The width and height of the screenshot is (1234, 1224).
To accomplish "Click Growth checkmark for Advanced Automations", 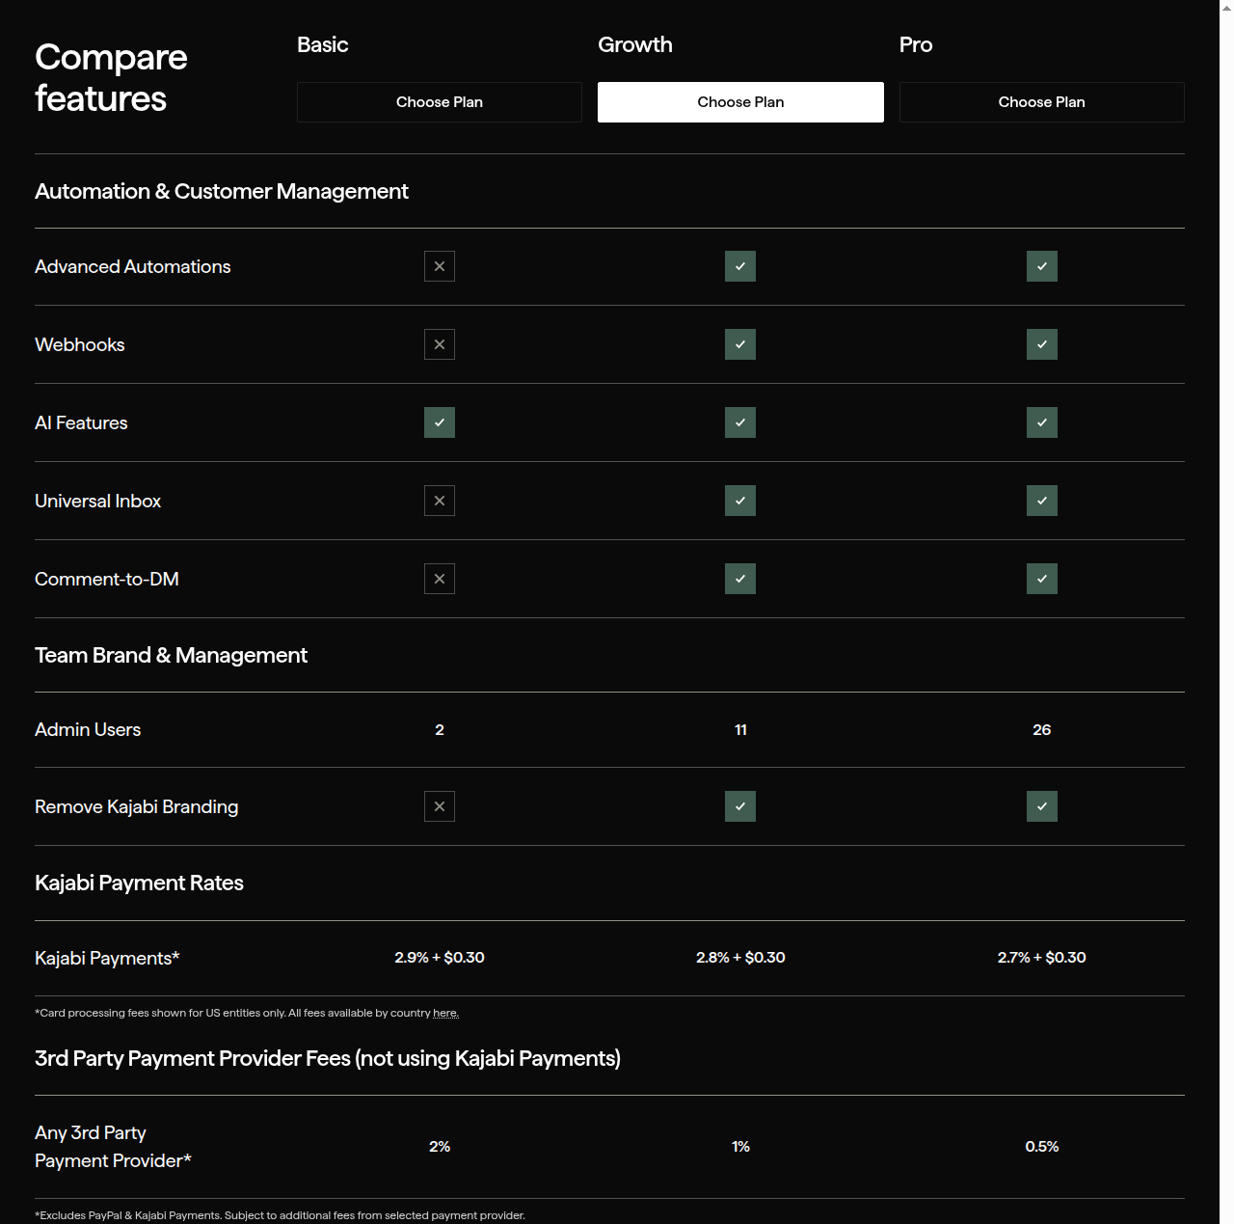I will tap(740, 266).
